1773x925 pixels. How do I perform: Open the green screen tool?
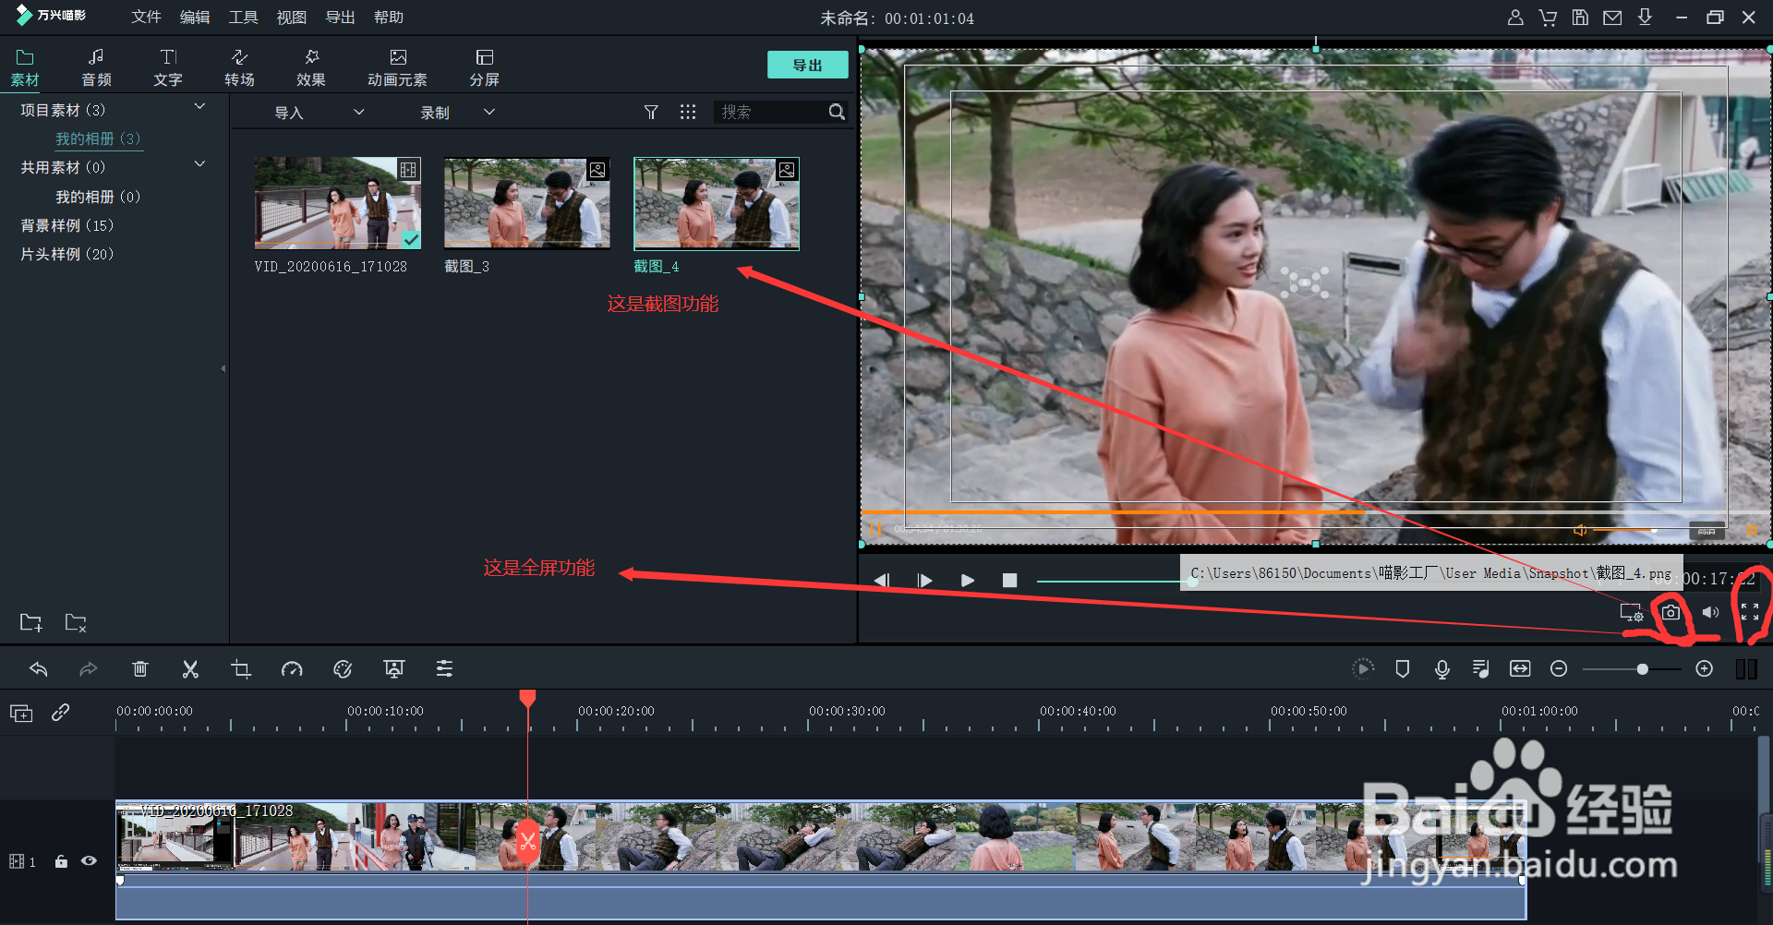(x=394, y=669)
